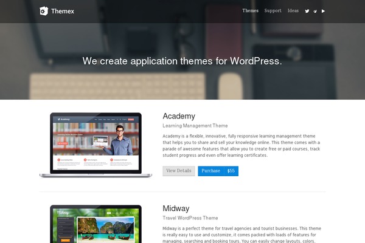Click the $55 price on Purchase button
365x243 pixels.
231,171
